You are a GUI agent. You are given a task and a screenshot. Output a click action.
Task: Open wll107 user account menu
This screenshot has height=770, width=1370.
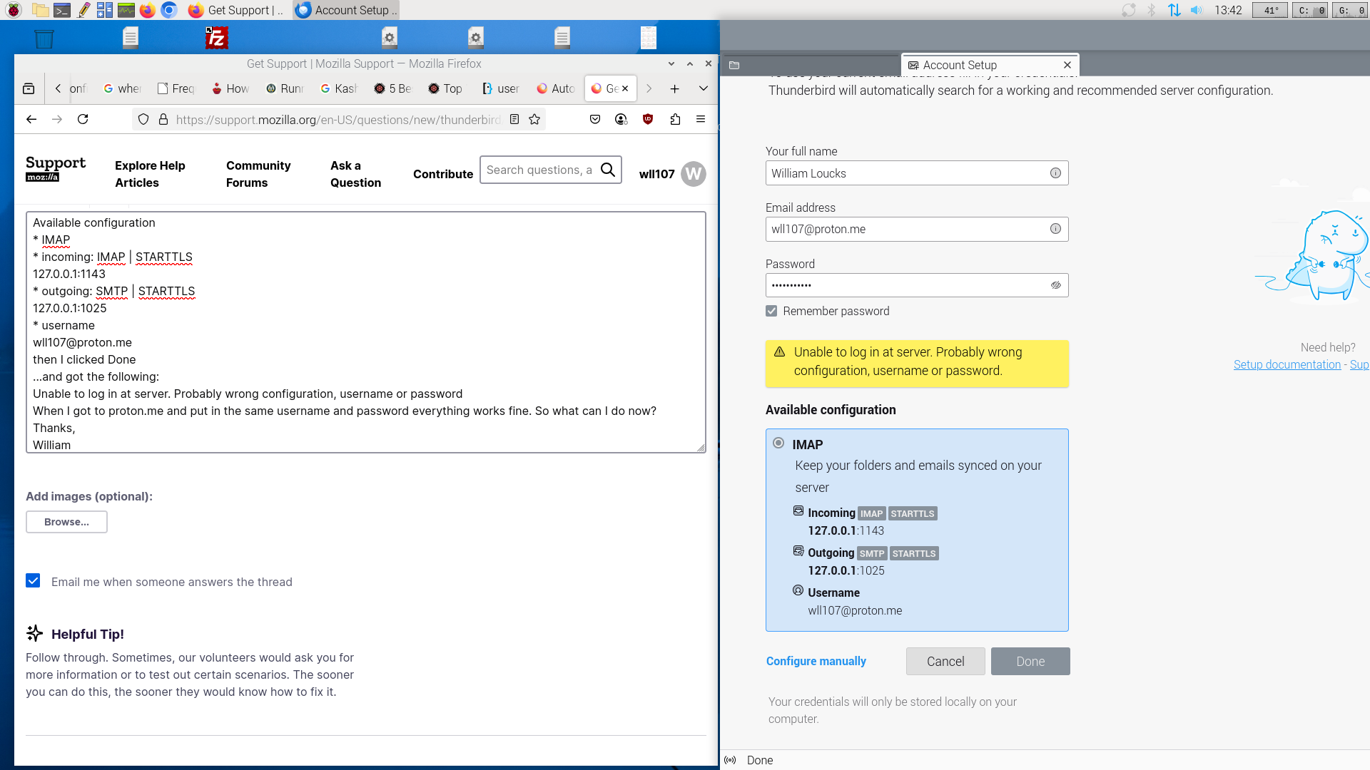672,174
